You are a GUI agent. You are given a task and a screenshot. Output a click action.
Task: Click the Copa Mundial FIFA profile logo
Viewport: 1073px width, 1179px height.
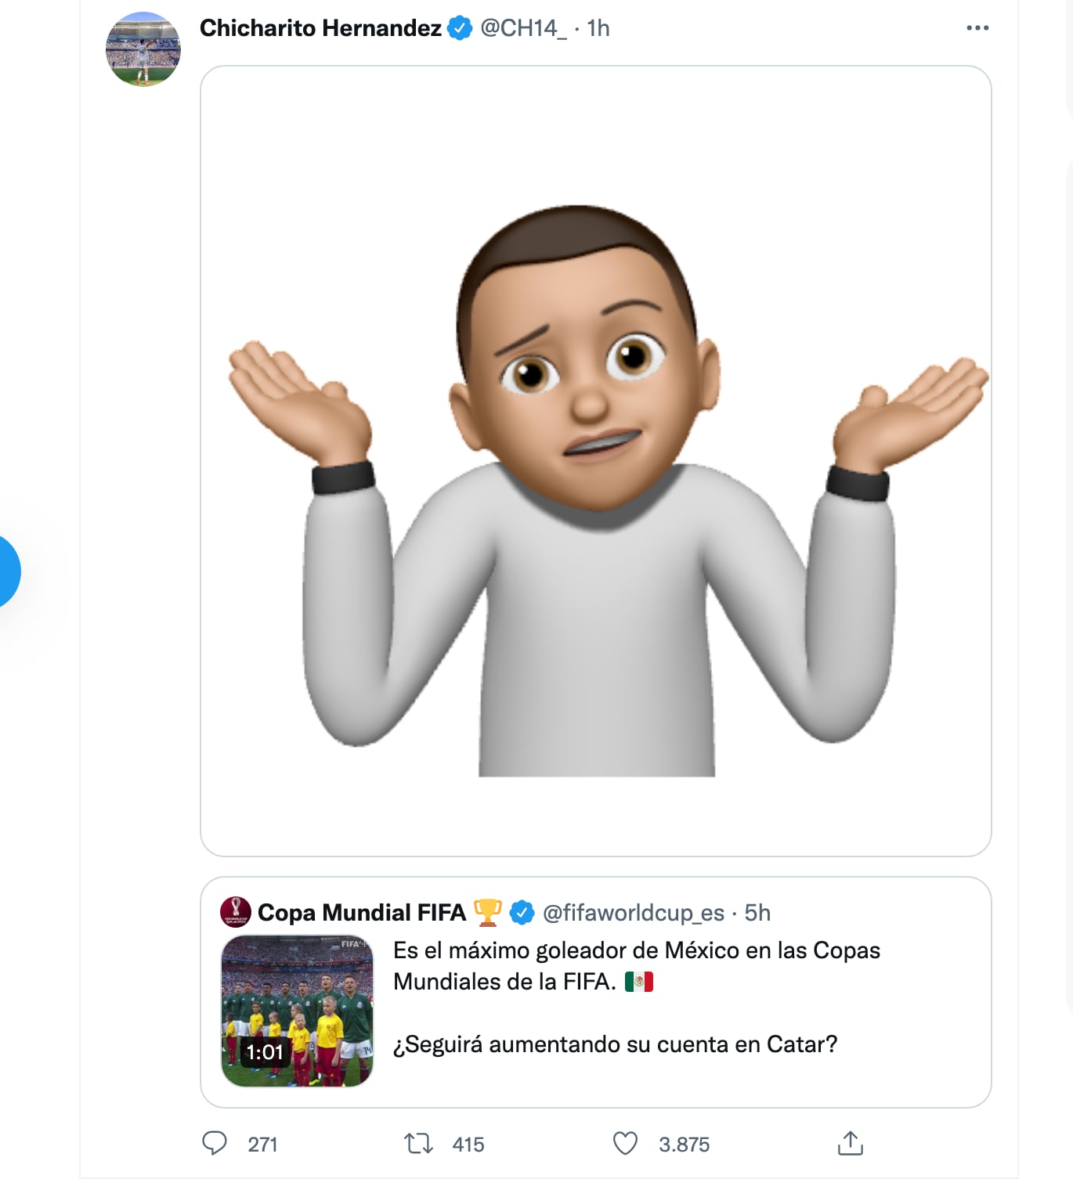235,912
